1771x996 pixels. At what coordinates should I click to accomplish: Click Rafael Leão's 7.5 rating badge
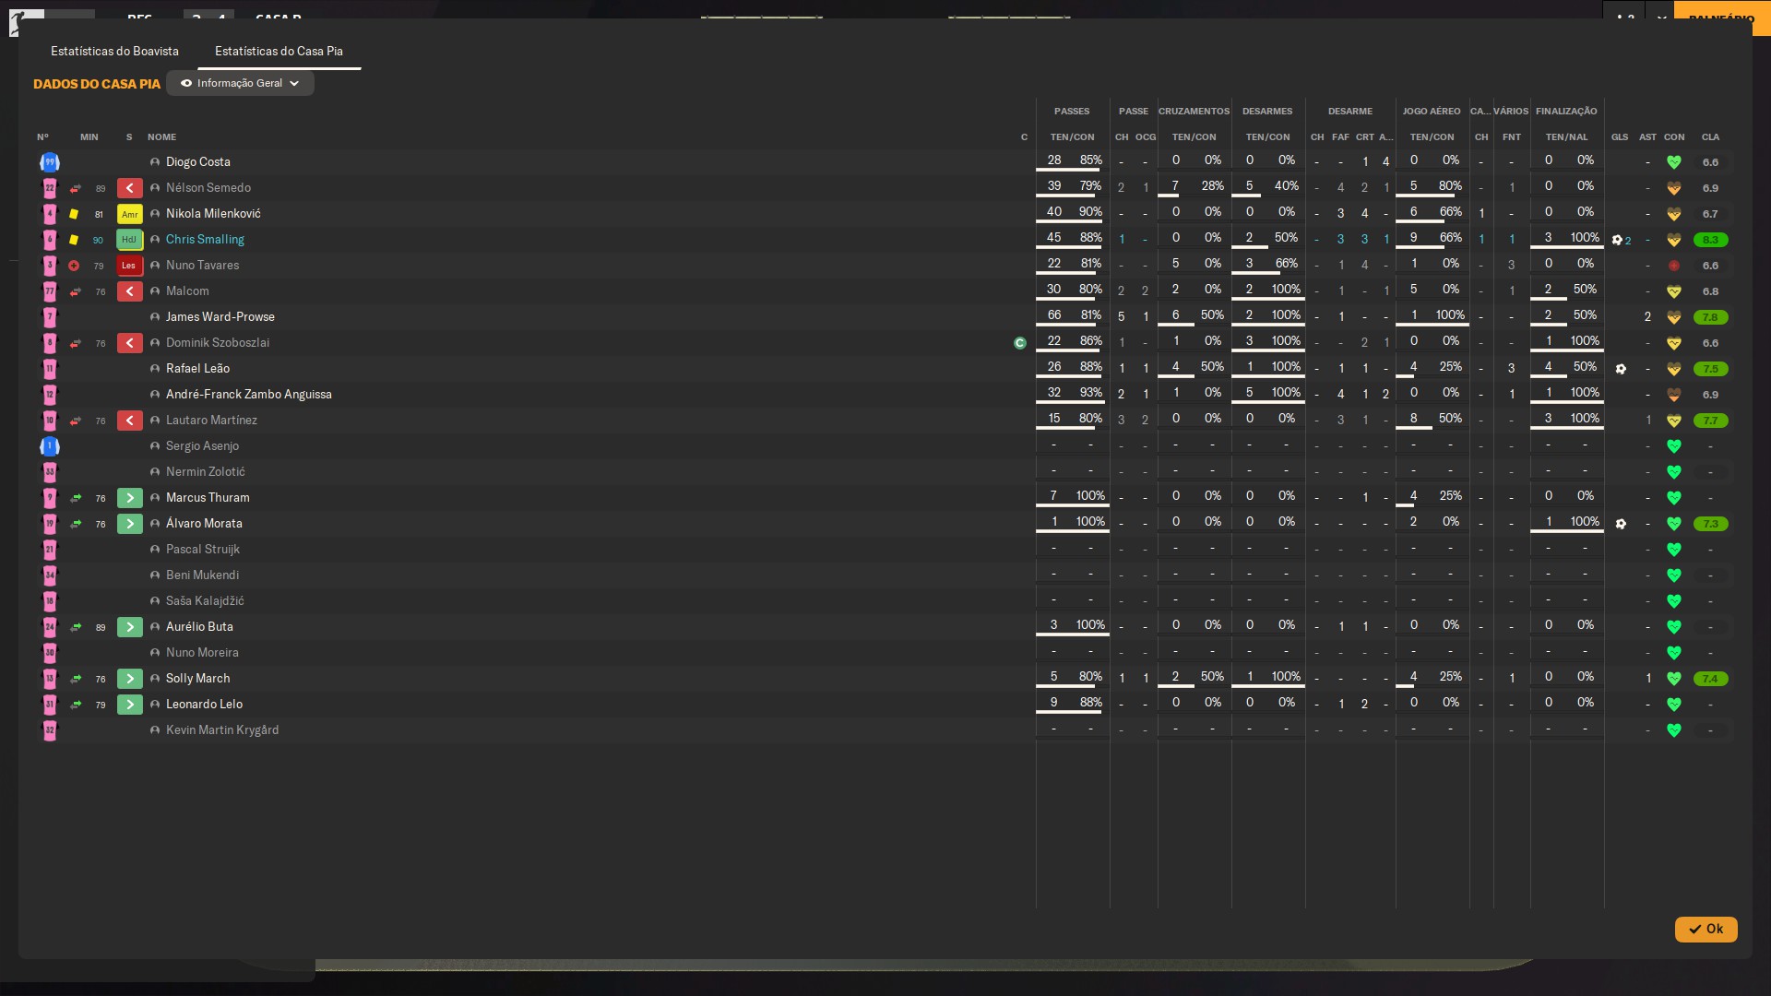pyautogui.click(x=1710, y=369)
